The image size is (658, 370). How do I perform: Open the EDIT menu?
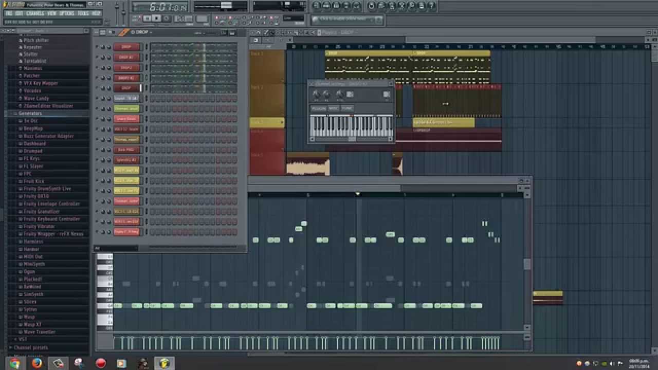pyautogui.click(x=19, y=13)
